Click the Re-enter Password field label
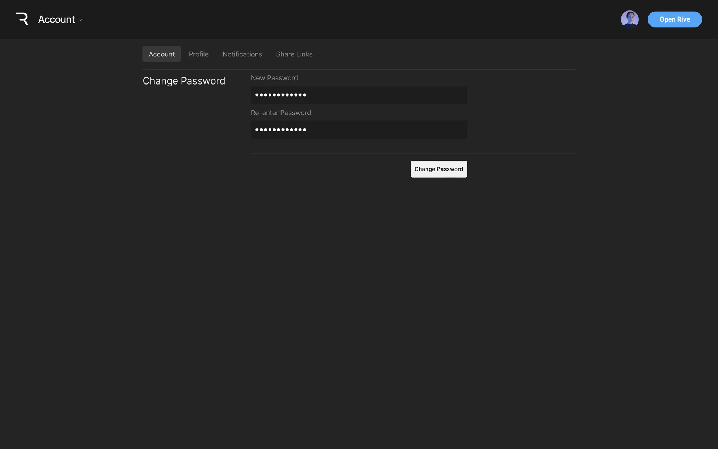This screenshot has width=718, height=449. click(x=281, y=113)
